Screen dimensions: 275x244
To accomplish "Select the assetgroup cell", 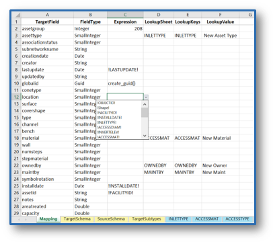I will 47,29.
